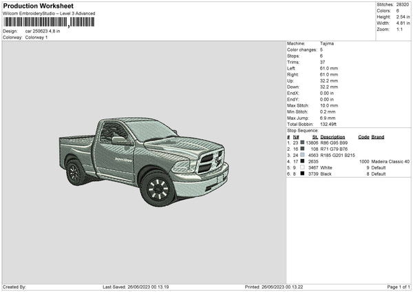Viewport: 413px width, 292px height.
Task: Click the 'Description' column header
Action: (332, 137)
